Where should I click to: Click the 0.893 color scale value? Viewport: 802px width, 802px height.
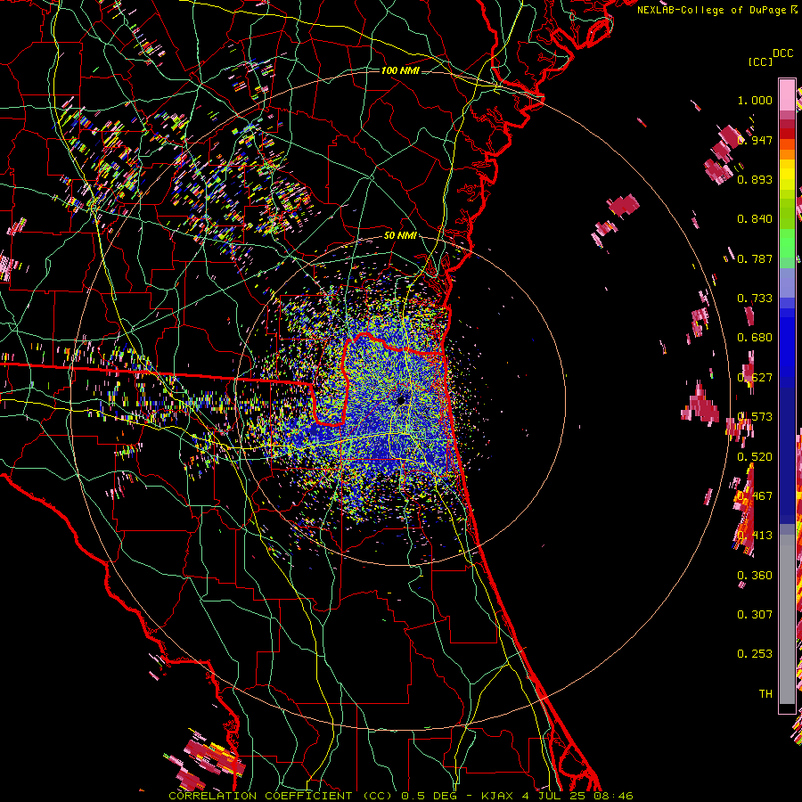coord(755,179)
